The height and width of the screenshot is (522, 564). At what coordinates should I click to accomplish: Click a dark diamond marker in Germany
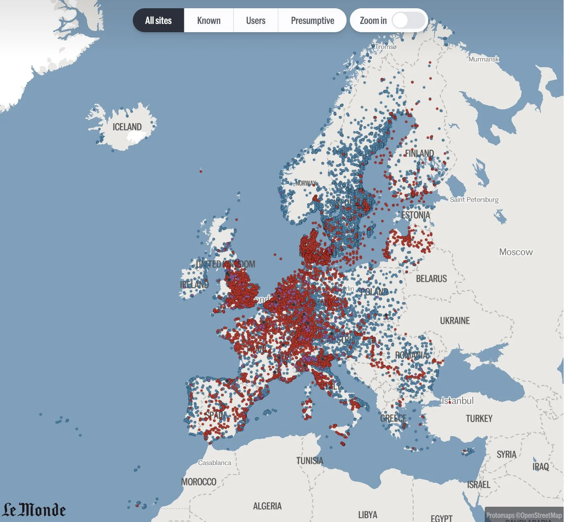pos(304,314)
